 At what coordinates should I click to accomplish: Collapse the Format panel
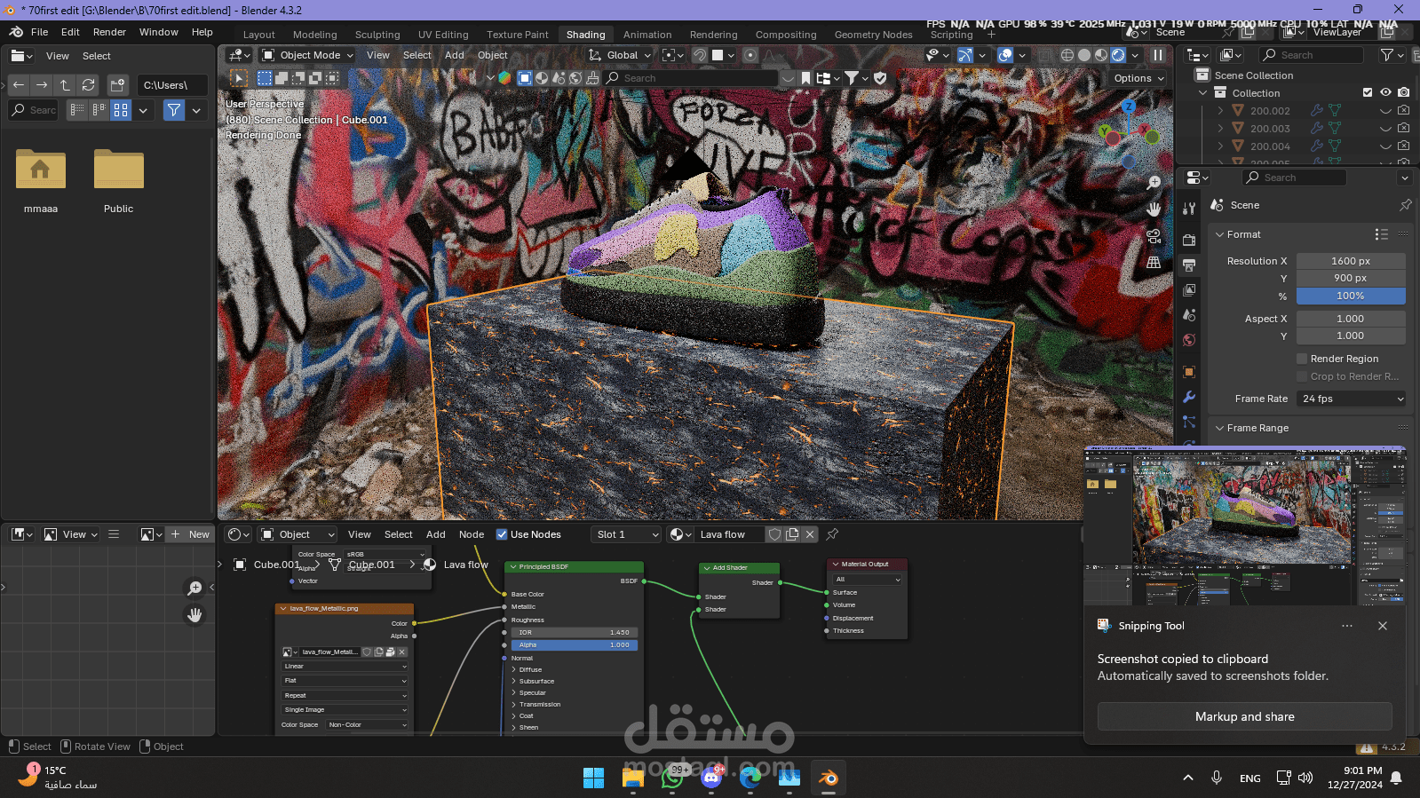(1219, 234)
